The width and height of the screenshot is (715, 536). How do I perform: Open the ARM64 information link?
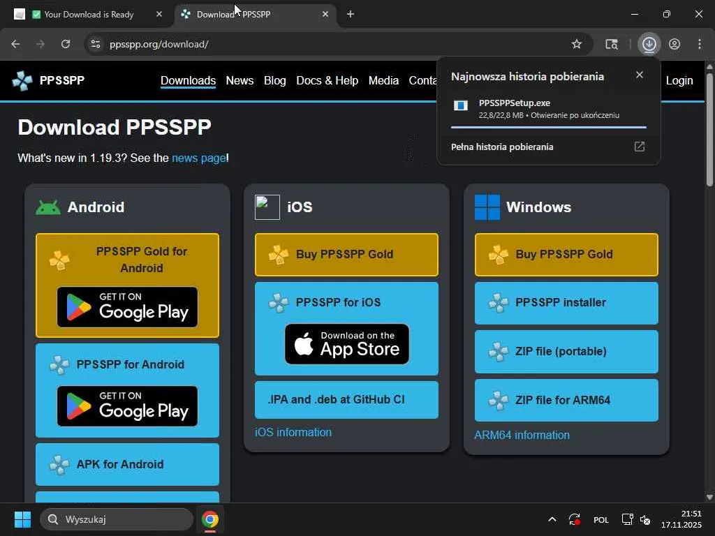point(522,435)
